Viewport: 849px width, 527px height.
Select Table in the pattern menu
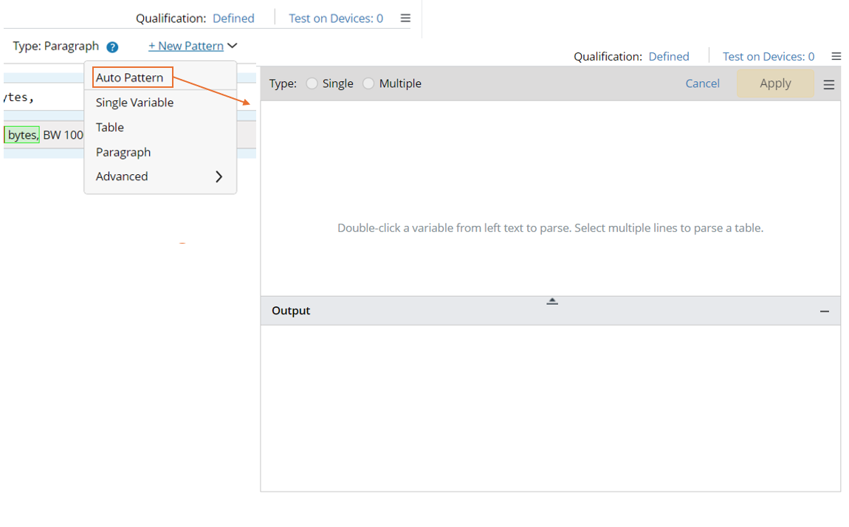click(x=110, y=128)
